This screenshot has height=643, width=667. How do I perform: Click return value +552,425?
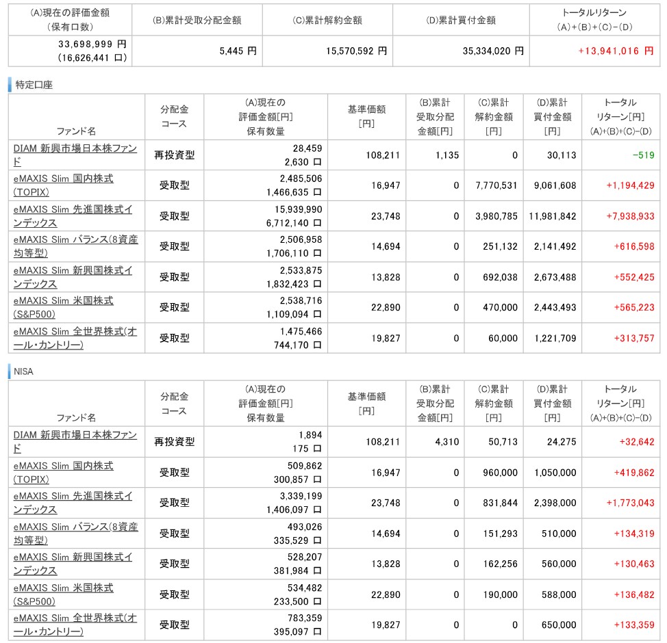(634, 277)
